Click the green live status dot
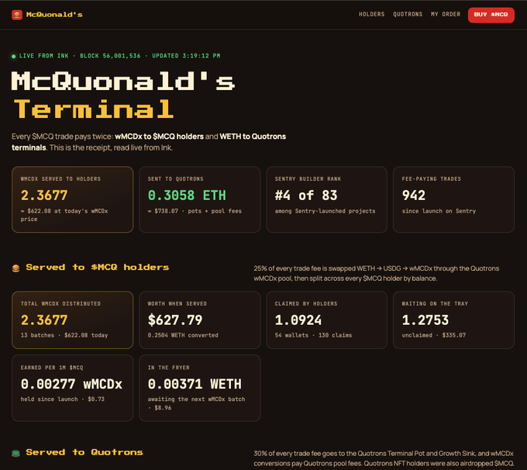The width and height of the screenshot is (527, 470). (x=14, y=56)
